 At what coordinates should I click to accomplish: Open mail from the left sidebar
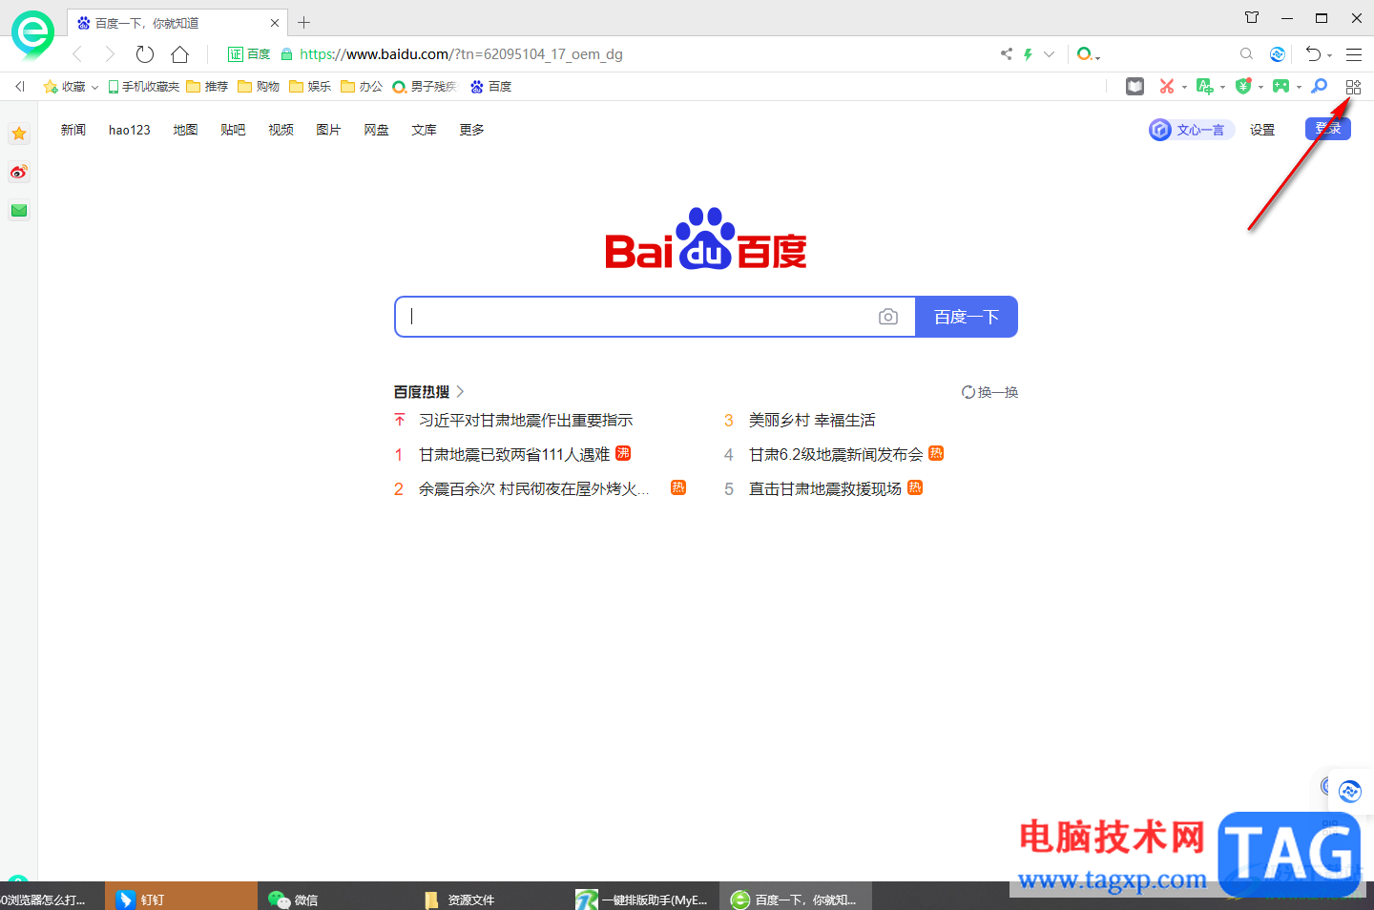pyautogui.click(x=18, y=210)
